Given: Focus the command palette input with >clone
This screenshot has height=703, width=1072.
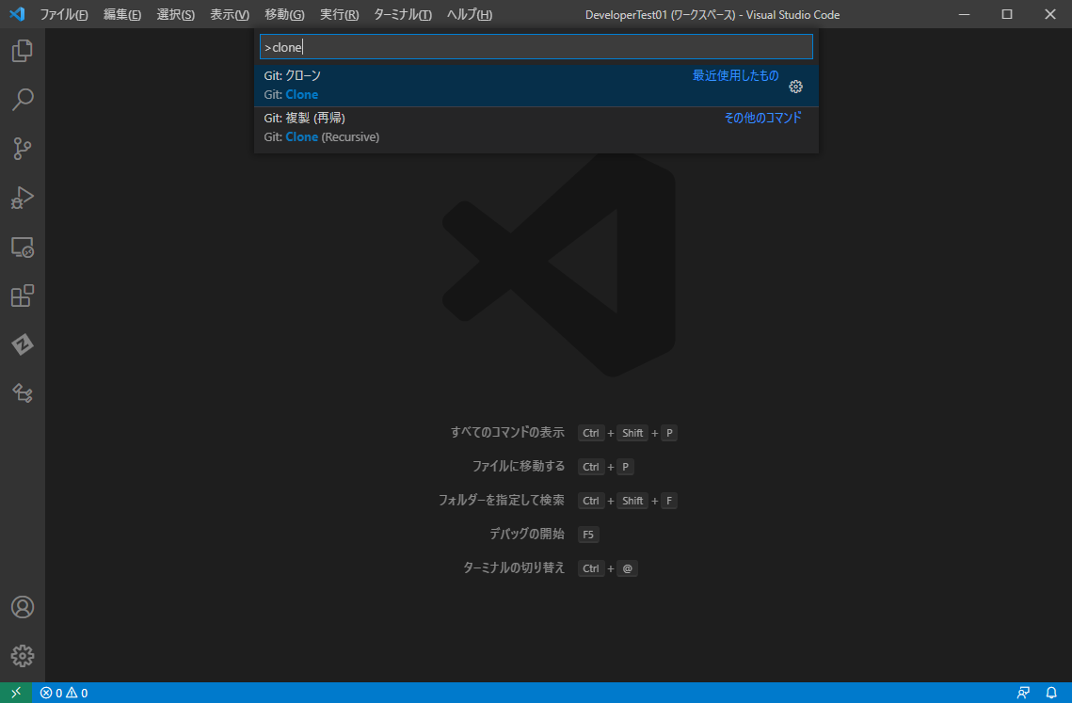Looking at the screenshot, I should 536,47.
